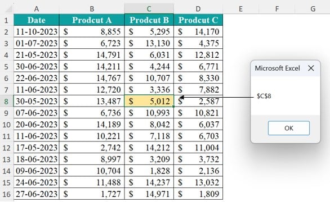Select the highlighted cell with 5,012
The image size is (330, 202).
149,101
